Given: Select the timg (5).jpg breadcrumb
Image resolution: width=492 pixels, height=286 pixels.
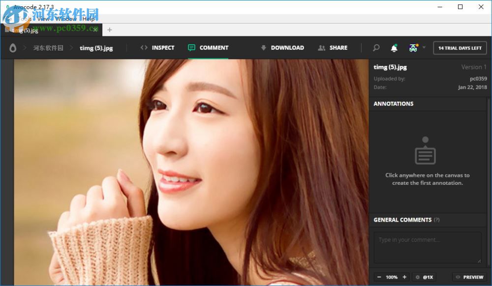Looking at the screenshot, I should [x=96, y=48].
